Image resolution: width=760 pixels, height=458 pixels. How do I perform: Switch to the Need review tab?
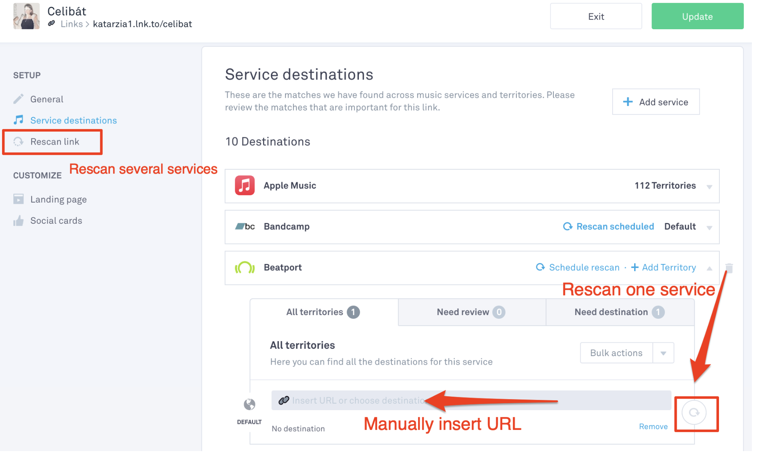pyautogui.click(x=471, y=312)
